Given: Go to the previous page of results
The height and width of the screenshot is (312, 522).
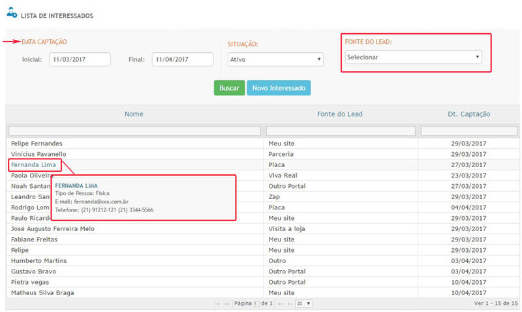Looking at the screenshot, I should click(226, 304).
